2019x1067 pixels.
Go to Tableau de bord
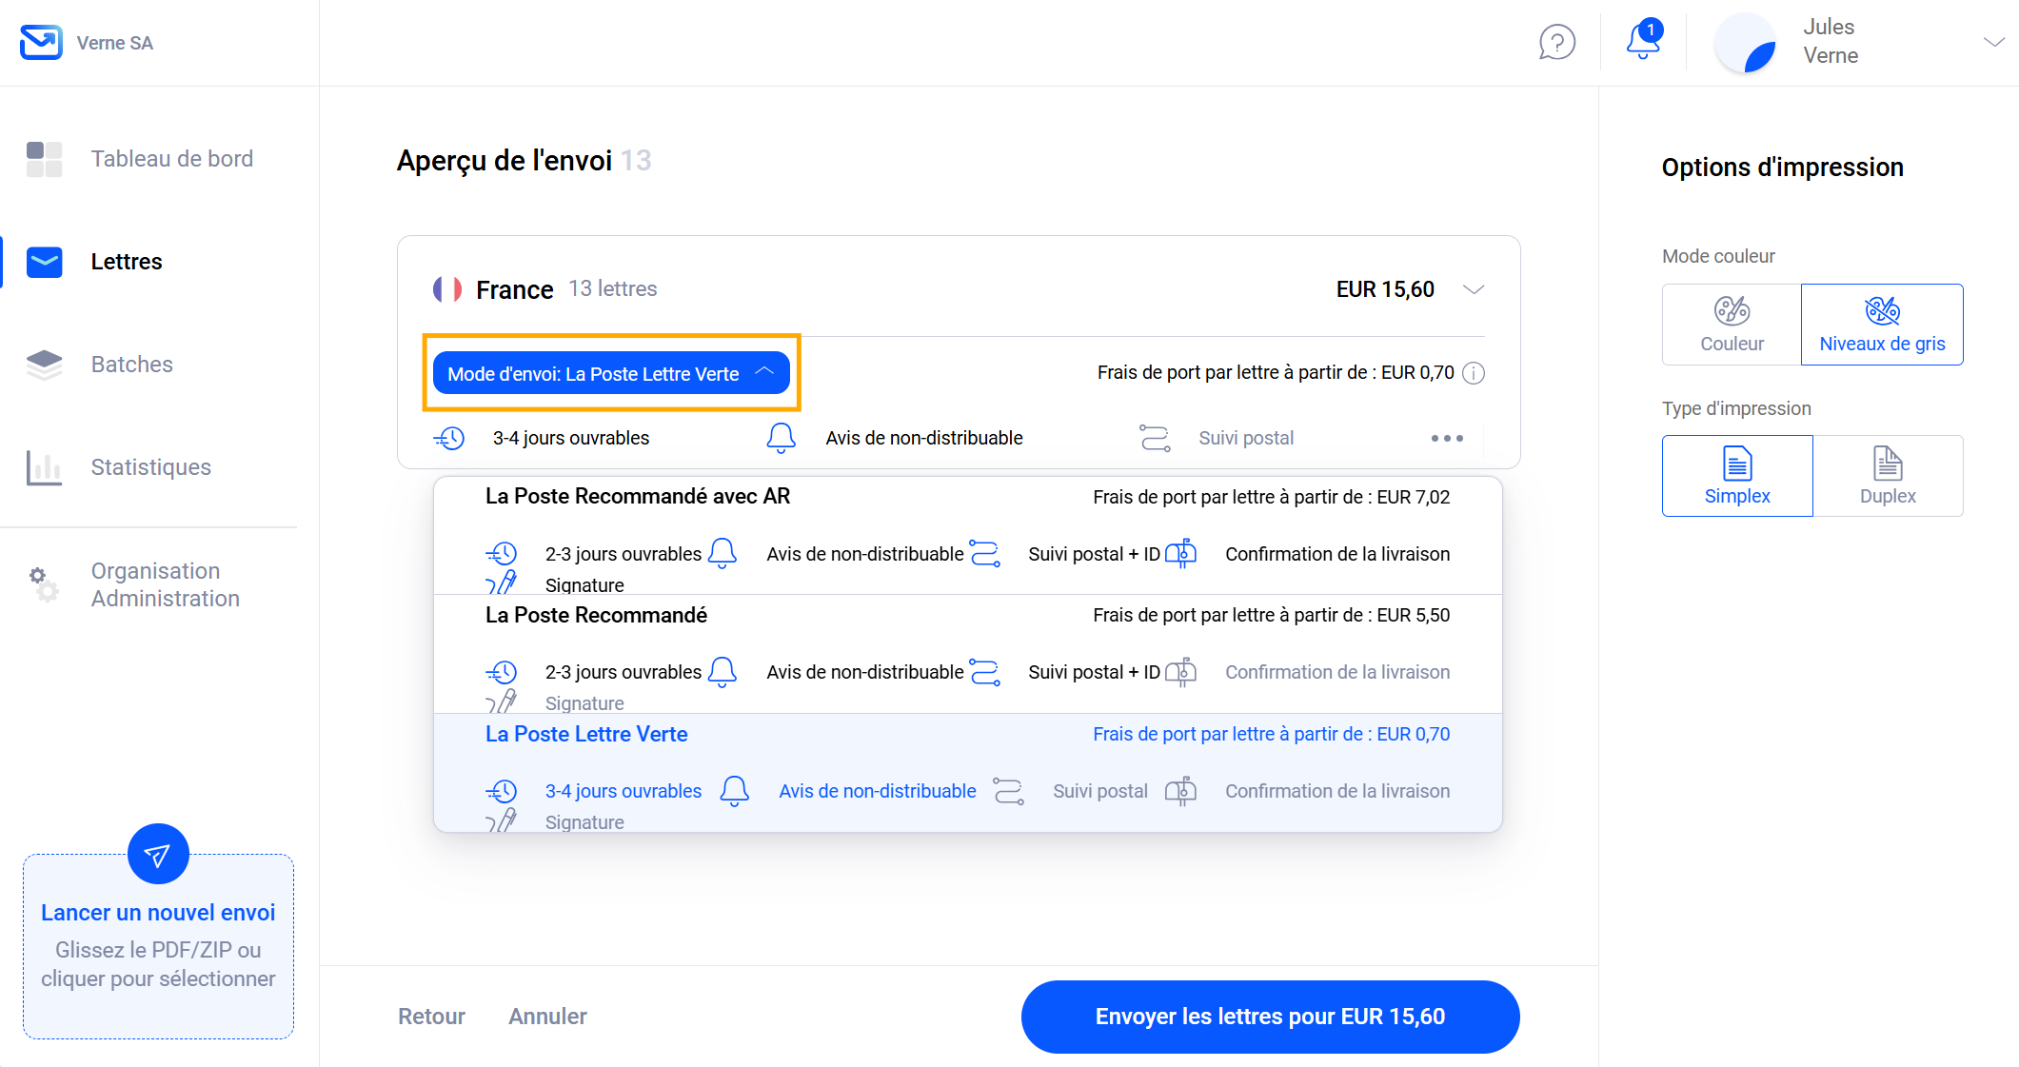171,159
